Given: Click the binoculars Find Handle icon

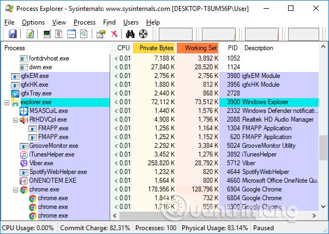Looking at the screenshot, I should point(130,34).
